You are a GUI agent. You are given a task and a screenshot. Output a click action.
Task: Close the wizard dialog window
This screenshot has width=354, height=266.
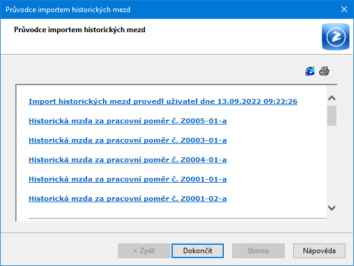344,9
